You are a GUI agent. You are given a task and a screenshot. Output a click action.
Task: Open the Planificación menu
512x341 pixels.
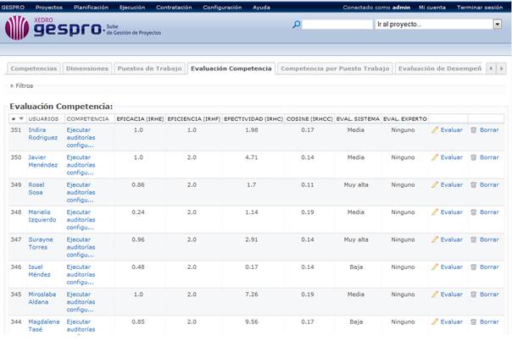pyautogui.click(x=91, y=7)
